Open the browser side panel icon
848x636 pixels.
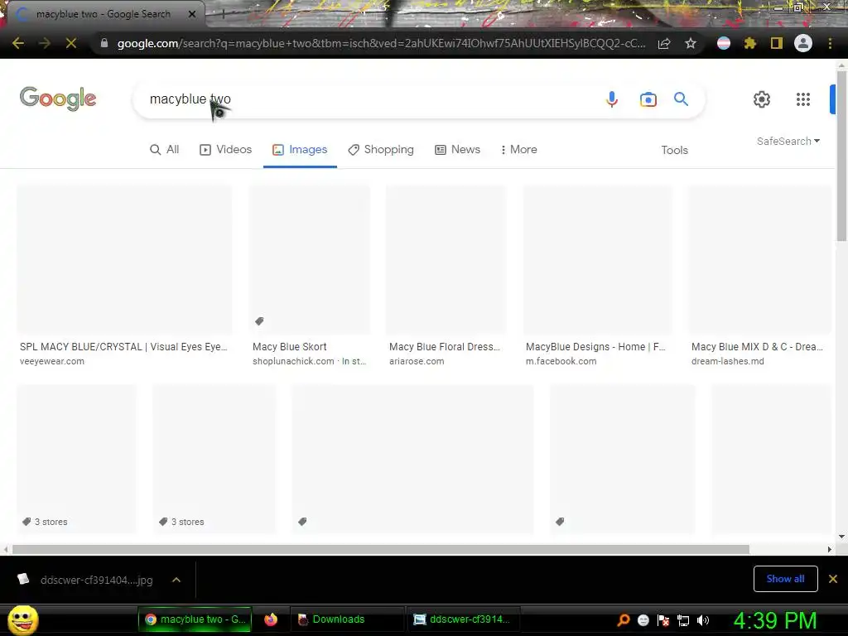coord(777,43)
